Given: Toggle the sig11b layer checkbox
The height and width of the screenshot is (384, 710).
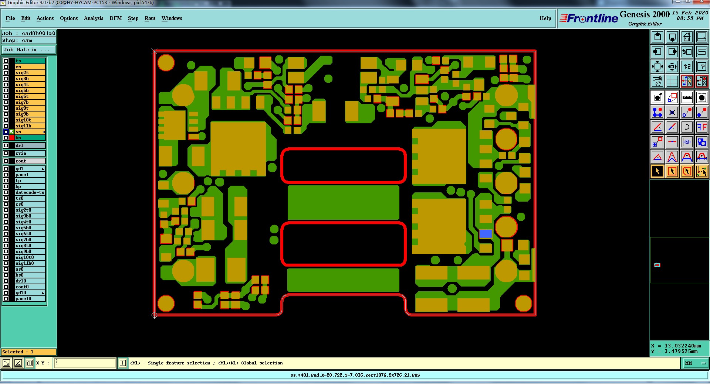Looking at the screenshot, I should coord(6,126).
